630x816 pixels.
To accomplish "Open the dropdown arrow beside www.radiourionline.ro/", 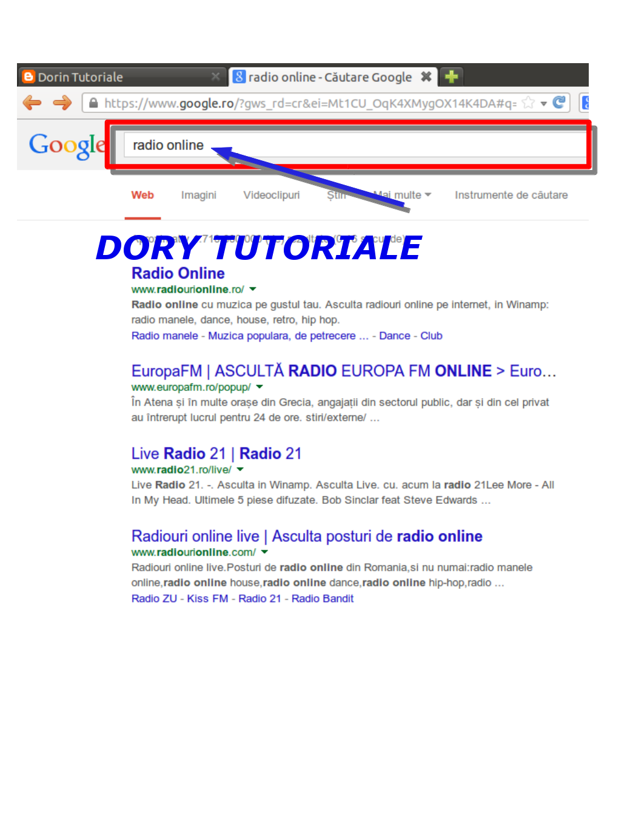I will point(253,289).
